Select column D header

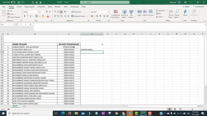pos(92,34)
